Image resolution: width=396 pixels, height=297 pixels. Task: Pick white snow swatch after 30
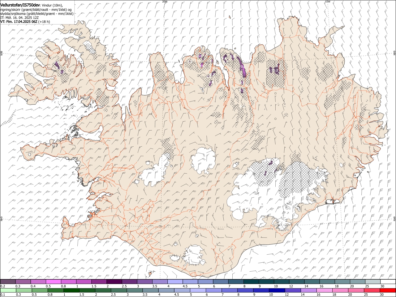click(388, 282)
